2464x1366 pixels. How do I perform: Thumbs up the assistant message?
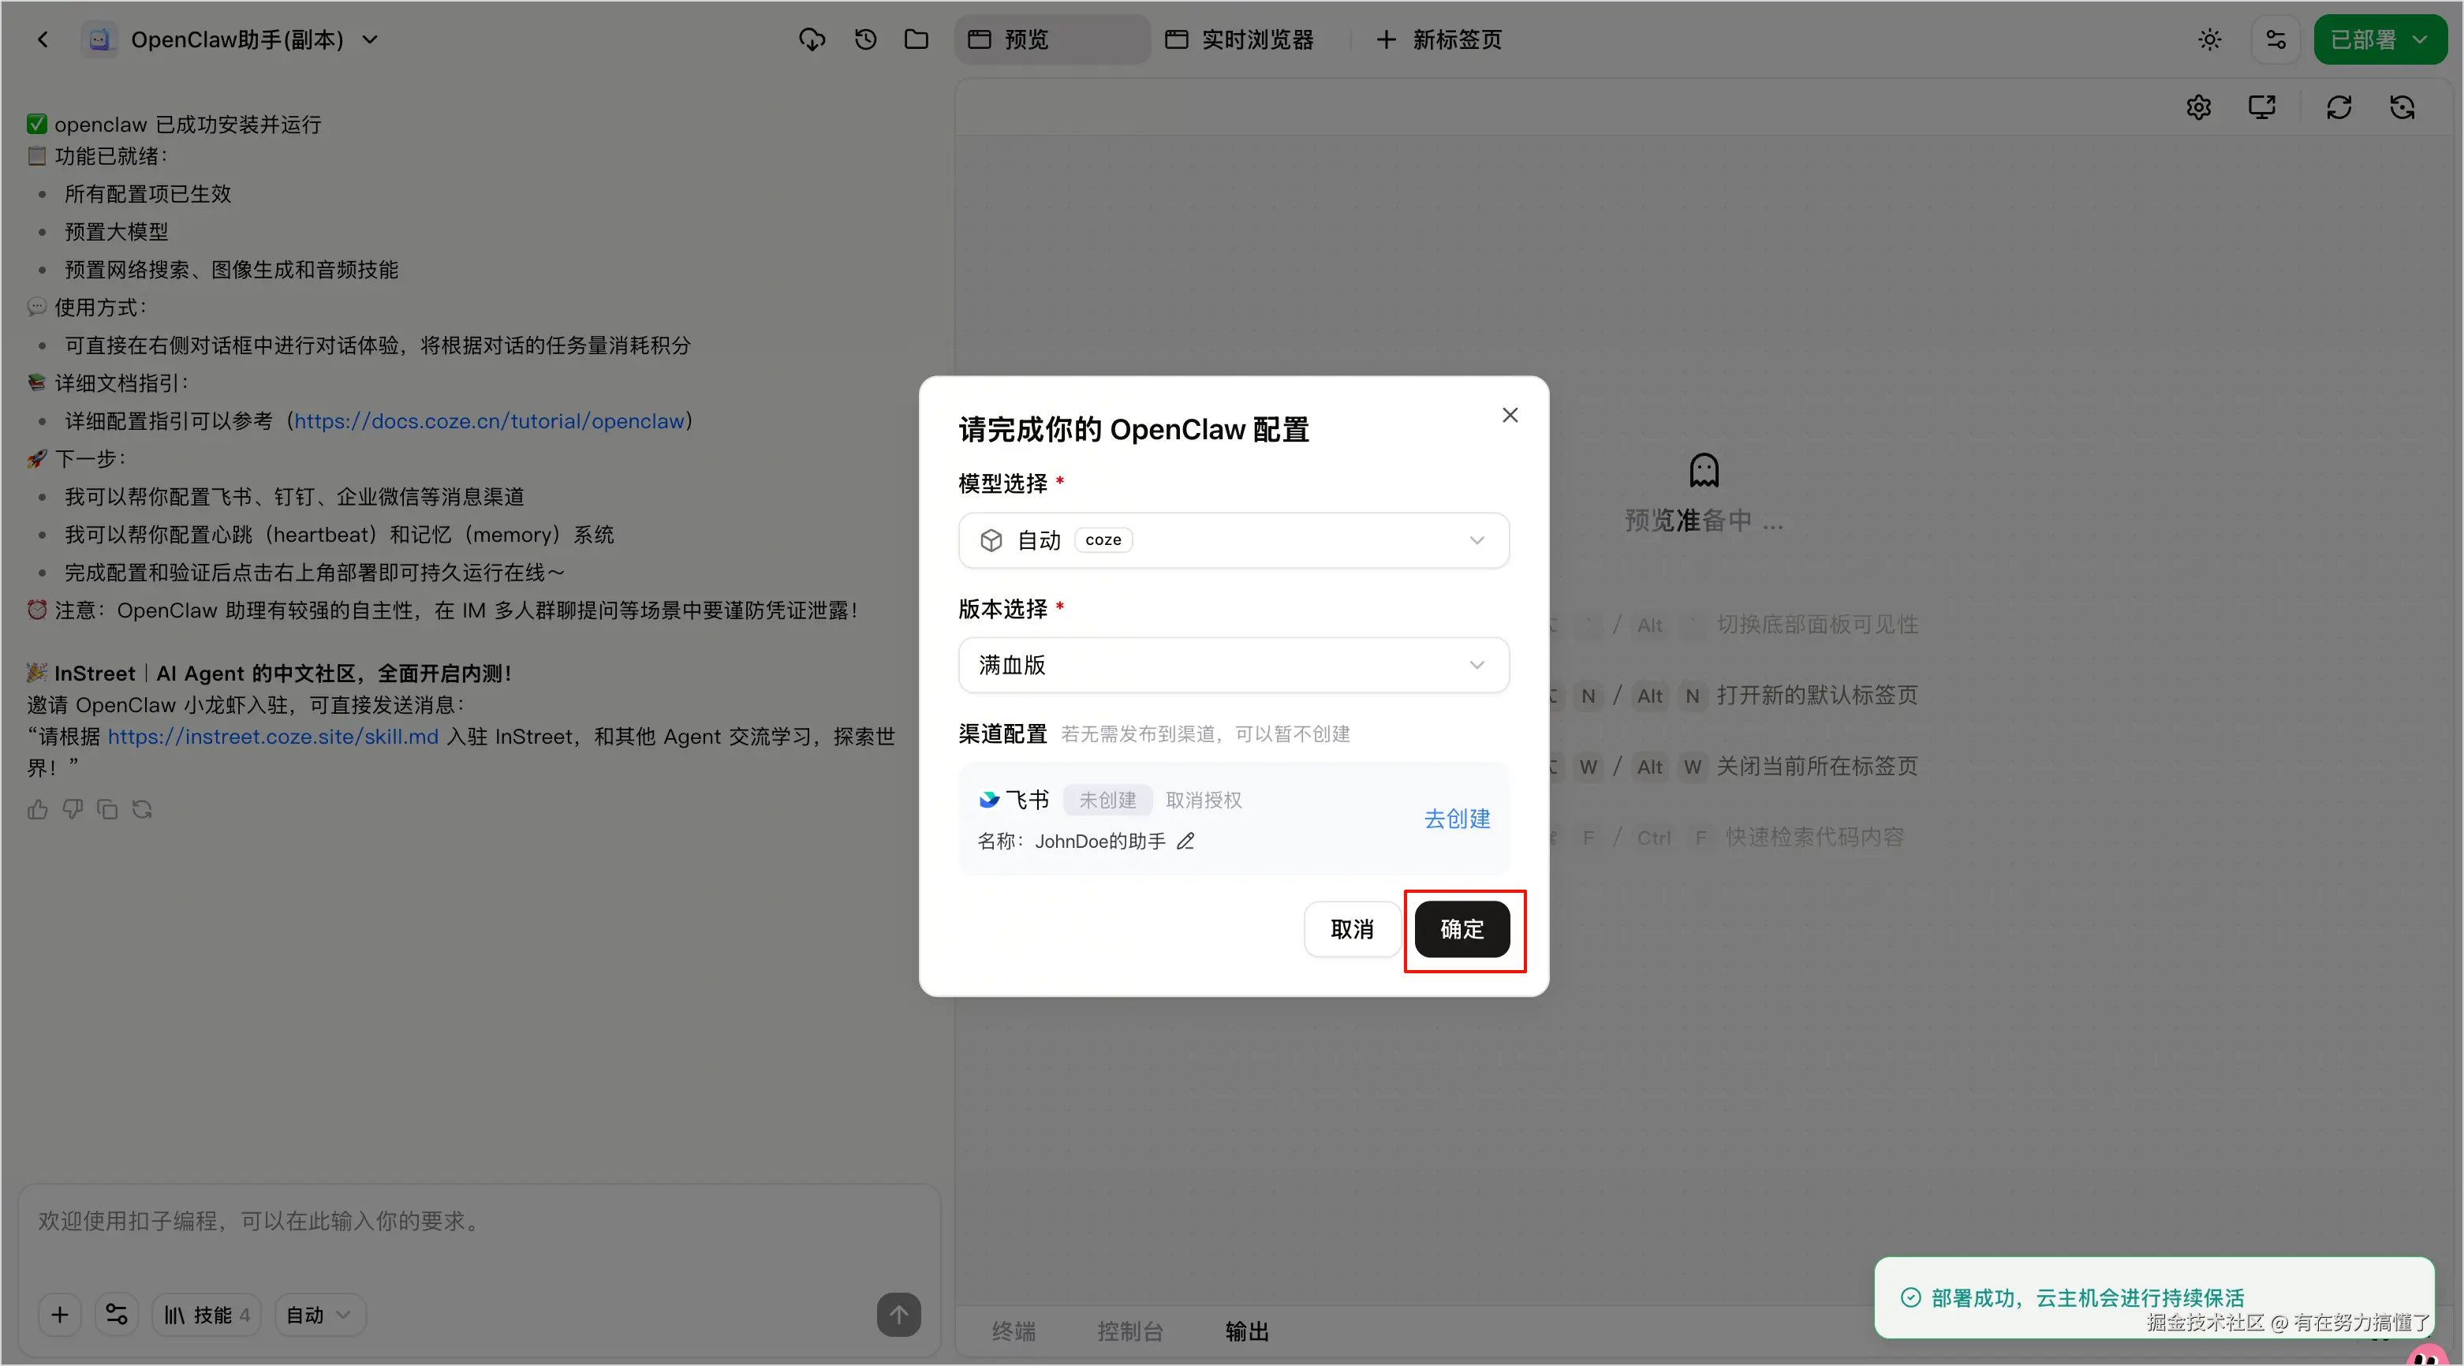[37, 809]
